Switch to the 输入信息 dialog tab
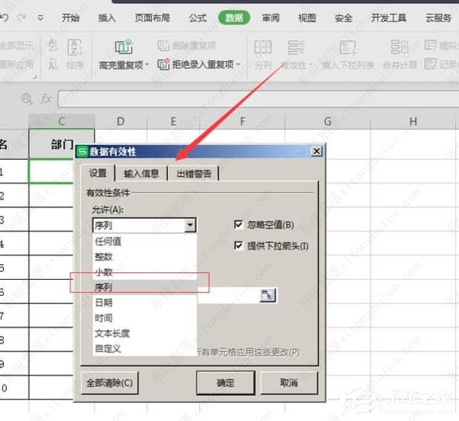Viewport: 459px width, 421px height. click(x=141, y=174)
